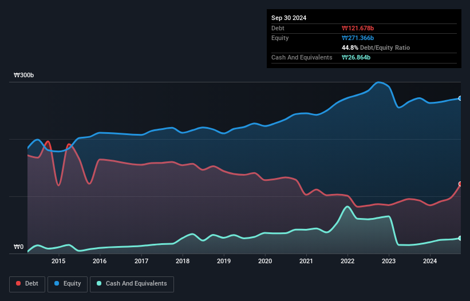Click the ₩121.678b debt value in tooltip

pyautogui.click(x=358, y=28)
